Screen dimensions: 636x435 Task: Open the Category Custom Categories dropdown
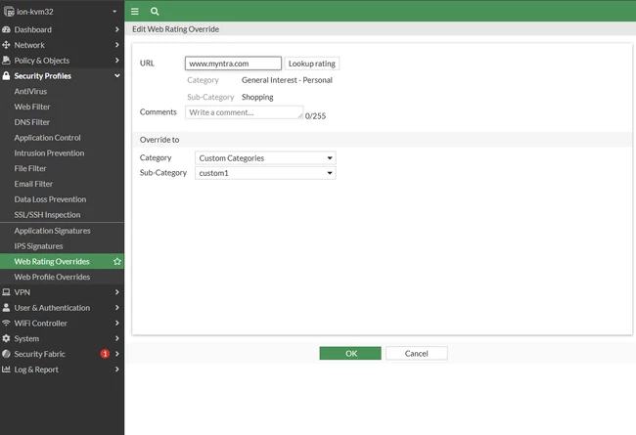(x=265, y=158)
